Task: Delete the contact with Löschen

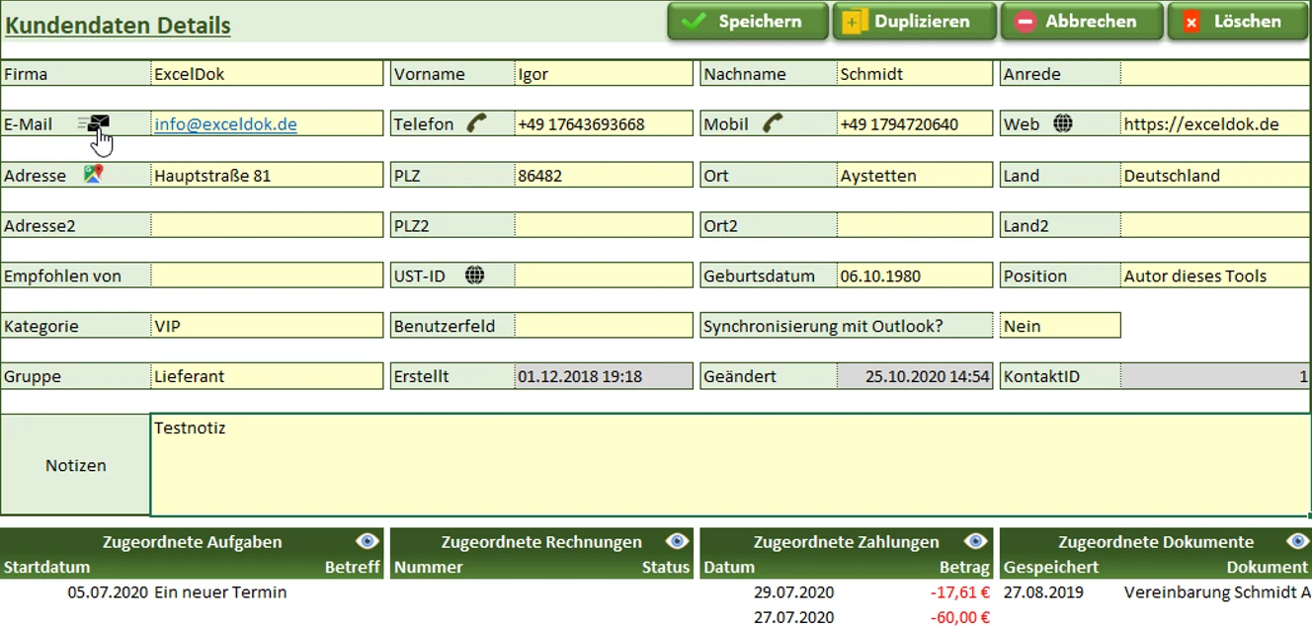Action: 1238,22
